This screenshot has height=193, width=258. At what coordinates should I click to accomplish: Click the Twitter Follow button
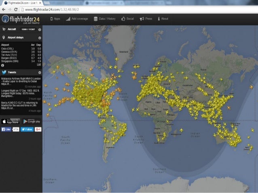tap(27, 129)
